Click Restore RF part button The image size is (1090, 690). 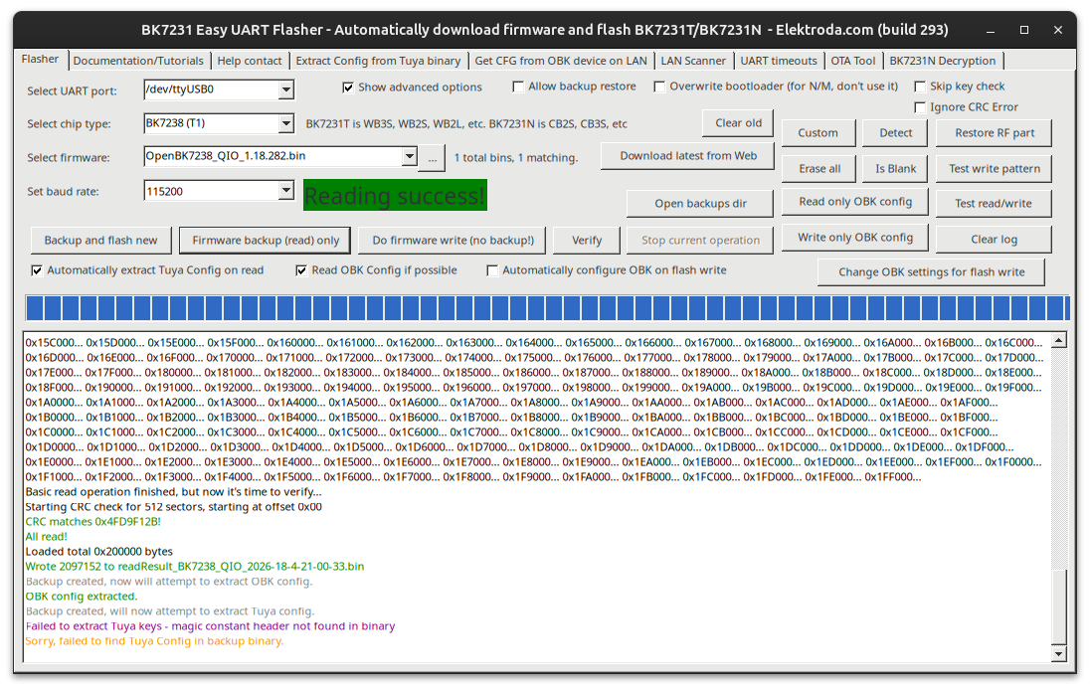click(995, 132)
